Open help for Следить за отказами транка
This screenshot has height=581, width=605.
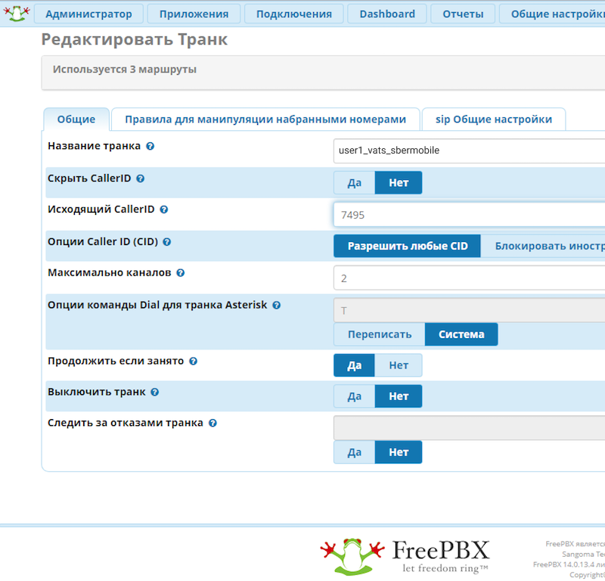point(213,424)
